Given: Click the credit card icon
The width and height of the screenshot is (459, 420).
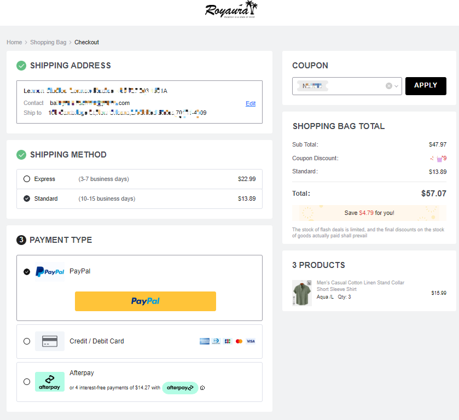Looking at the screenshot, I should tap(50, 341).
